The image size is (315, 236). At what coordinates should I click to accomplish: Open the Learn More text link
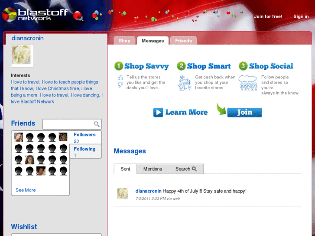click(186, 112)
